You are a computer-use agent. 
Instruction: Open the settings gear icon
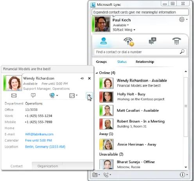pos(182,20)
